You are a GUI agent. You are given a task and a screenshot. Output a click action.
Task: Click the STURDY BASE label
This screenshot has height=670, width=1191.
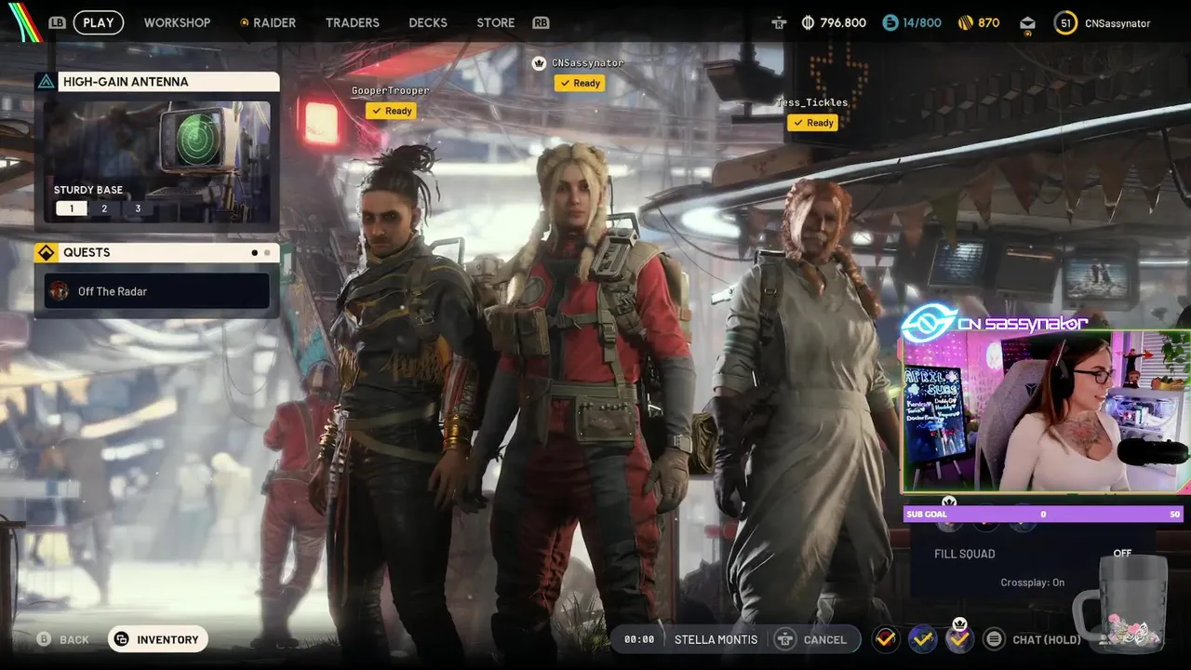click(88, 190)
